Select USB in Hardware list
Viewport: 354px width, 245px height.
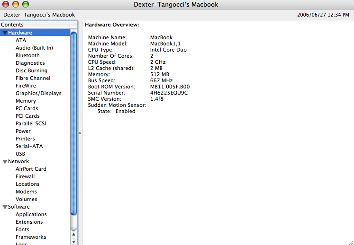[x=20, y=154]
